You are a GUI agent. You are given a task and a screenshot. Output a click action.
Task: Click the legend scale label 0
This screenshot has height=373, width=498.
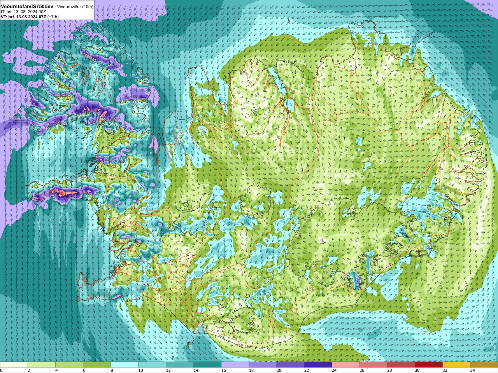[2, 370]
